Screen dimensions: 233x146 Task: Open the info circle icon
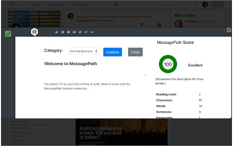click(x=63, y=32)
